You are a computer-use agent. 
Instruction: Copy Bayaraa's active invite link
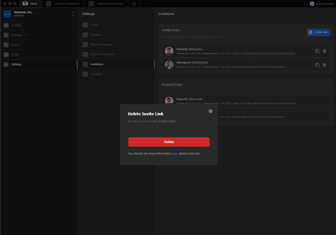317,51
